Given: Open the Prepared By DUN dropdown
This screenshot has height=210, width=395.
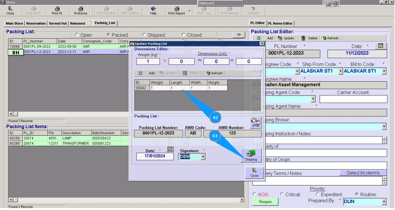Looking at the screenshot, I should click(384, 201).
